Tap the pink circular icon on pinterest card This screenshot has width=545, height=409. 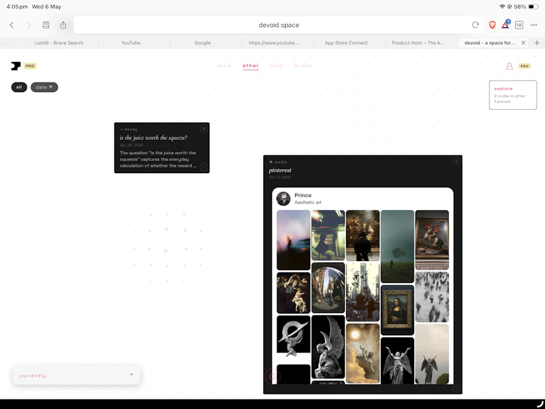[272, 377]
